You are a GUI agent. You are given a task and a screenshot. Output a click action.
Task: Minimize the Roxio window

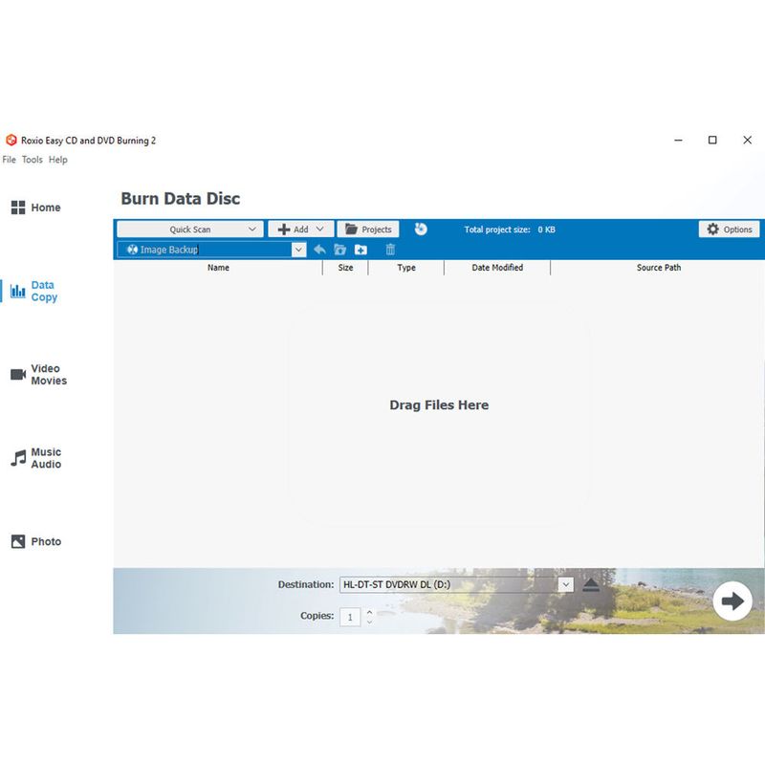coord(678,140)
